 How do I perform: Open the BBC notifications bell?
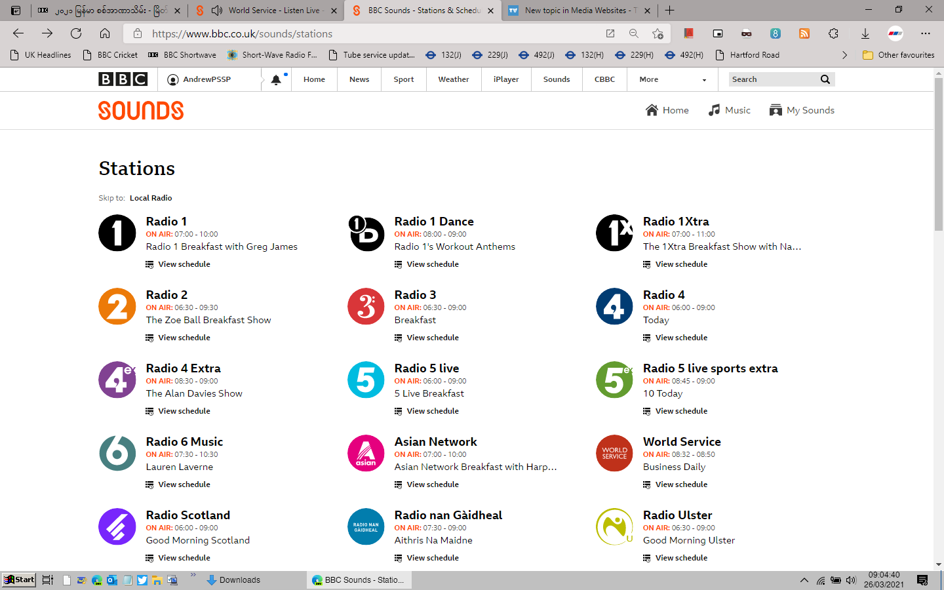[x=276, y=79]
